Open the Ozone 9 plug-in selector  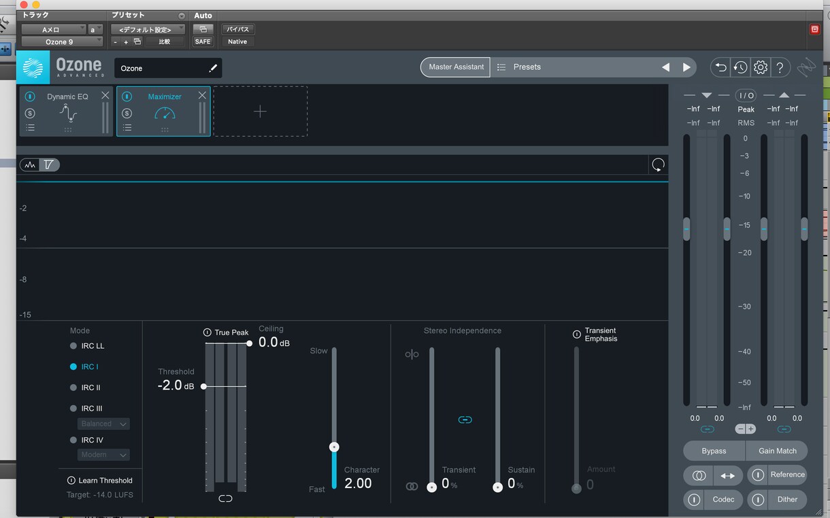(x=61, y=42)
